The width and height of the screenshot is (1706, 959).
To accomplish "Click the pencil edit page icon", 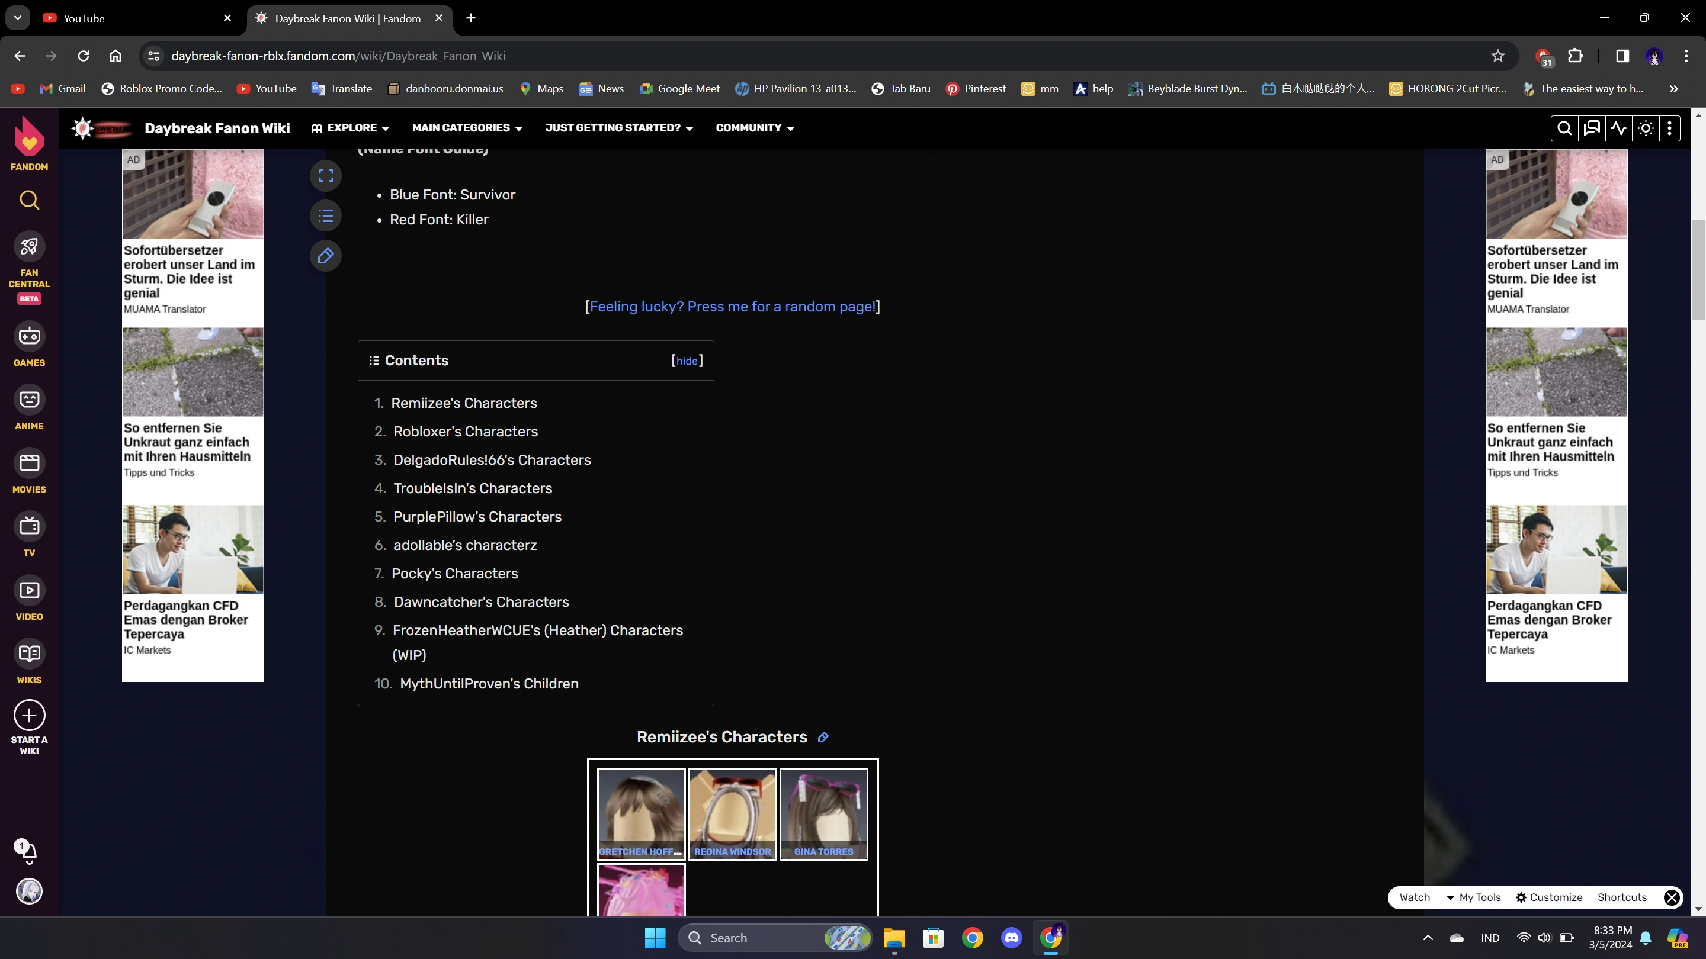I will pos(325,256).
